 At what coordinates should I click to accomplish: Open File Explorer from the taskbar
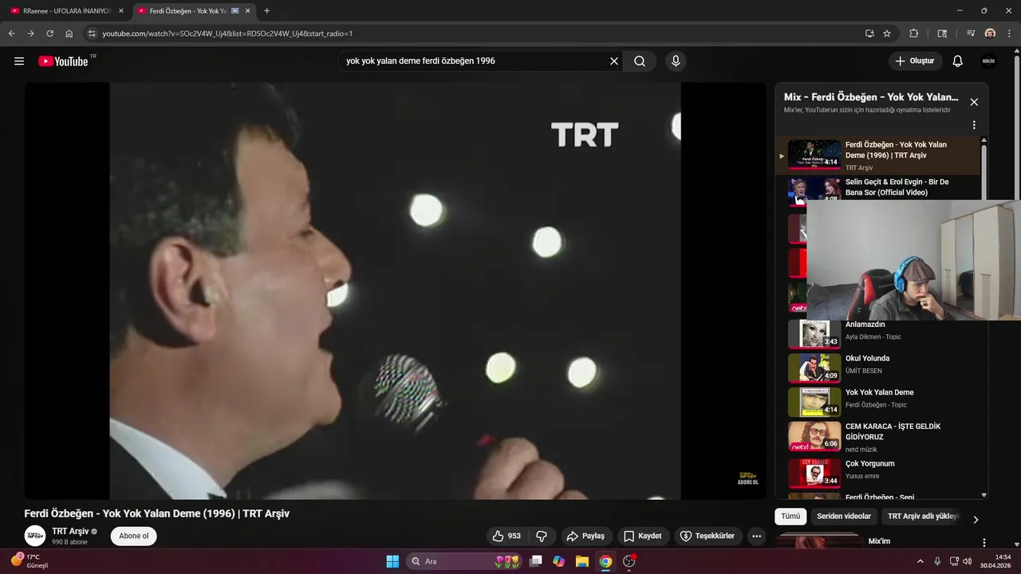[x=582, y=561]
